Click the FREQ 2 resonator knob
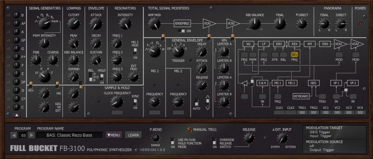The width and height of the screenshot is (373, 159). pos(117,60)
